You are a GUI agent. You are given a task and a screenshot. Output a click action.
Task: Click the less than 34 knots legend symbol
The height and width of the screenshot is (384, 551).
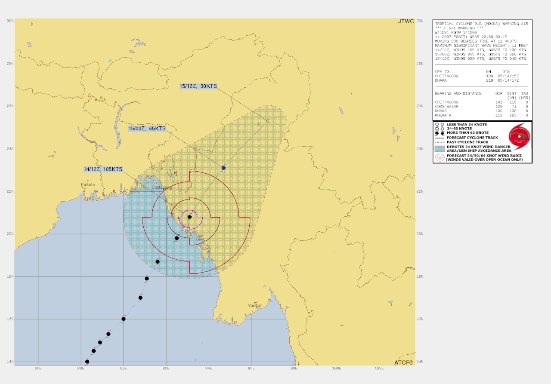pos(439,124)
